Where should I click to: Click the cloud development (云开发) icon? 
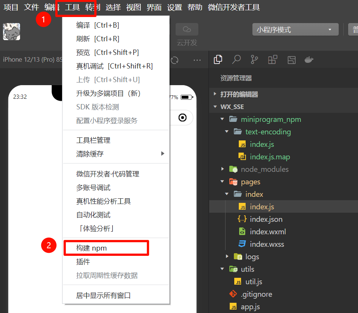tap(187, 30)
